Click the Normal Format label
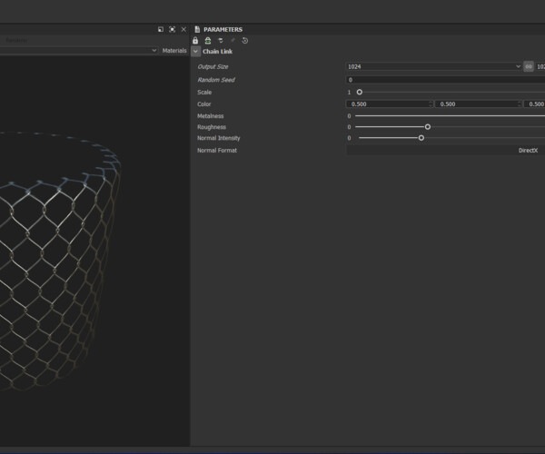 (x=217, y=151)
